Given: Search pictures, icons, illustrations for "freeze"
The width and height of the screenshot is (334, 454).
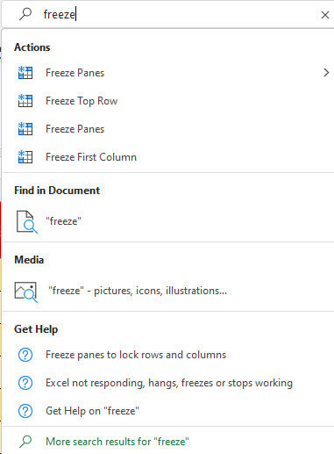Looking at the screenshot, I should (x=167, y=291).
